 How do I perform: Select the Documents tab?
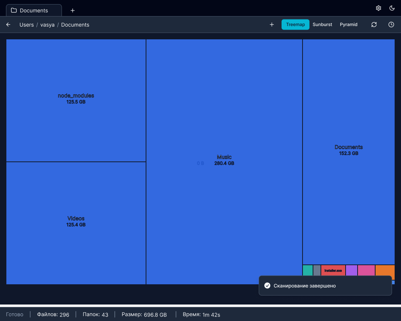(34, 10)
